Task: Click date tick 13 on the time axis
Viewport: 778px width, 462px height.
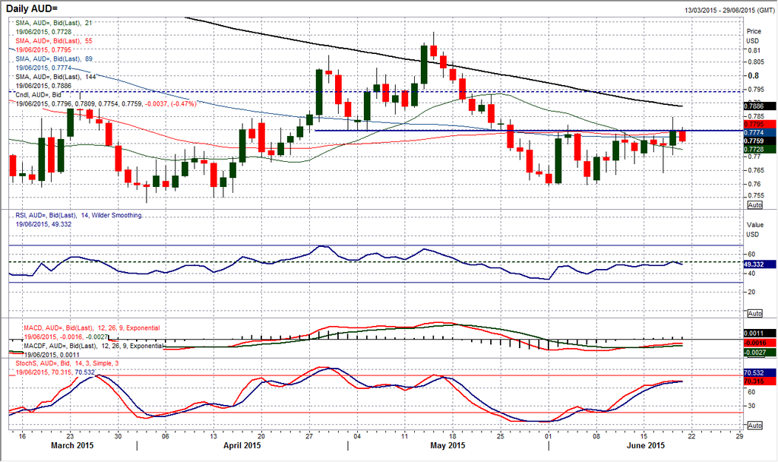Action: click(213, 436)
